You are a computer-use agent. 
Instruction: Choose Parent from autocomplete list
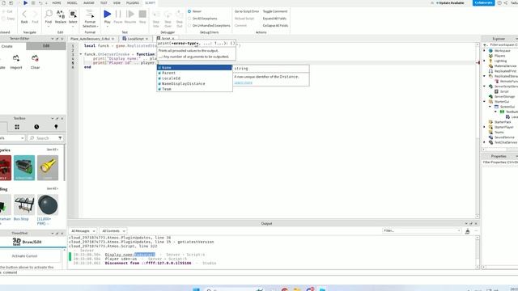[194, 73]
